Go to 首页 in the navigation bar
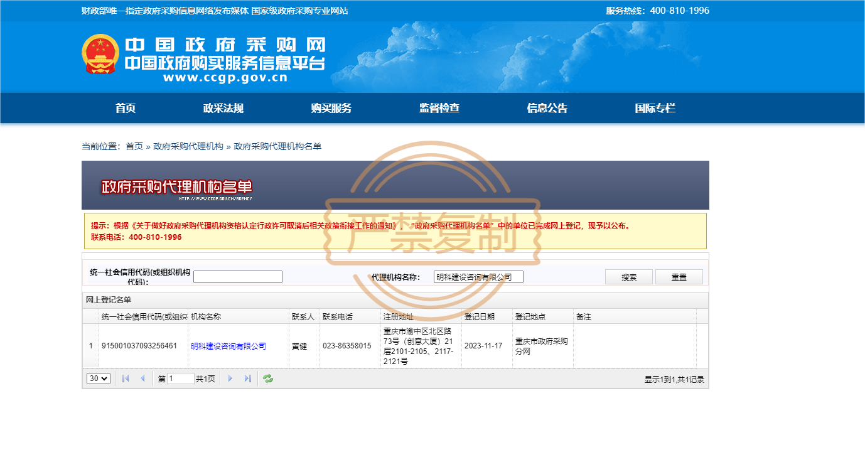Screen dimensions: 865x462 tap(124, 108)
